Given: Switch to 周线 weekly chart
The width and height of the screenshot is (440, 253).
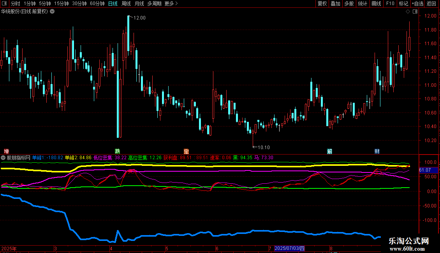Looking at the screenshot, I should click(x=126, y=4).
